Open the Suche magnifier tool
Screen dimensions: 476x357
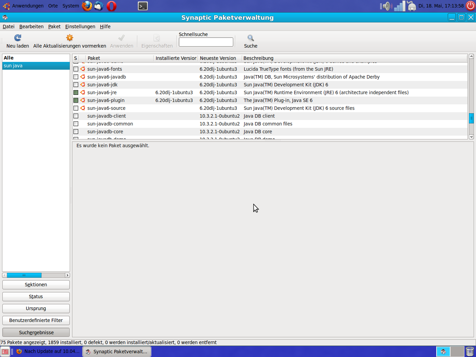[x=251, y=38]
